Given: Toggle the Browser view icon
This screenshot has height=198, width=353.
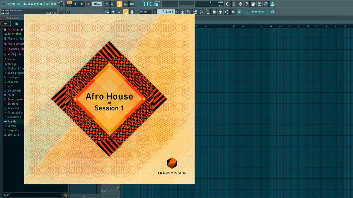Looking at the screenshot, I should coord(208,12).
